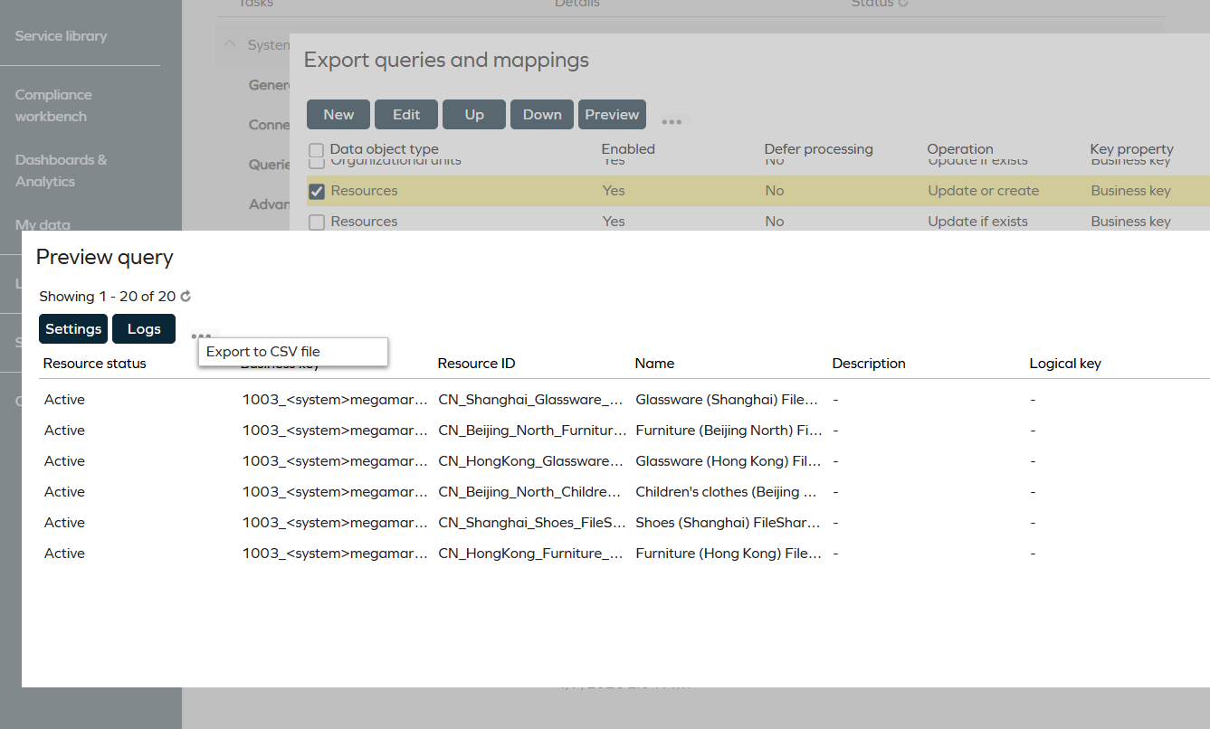The width and height of the screenshot is (1210, 729).
Task: Click Glassware (Hong Kong) name cell
Action: 729,461
